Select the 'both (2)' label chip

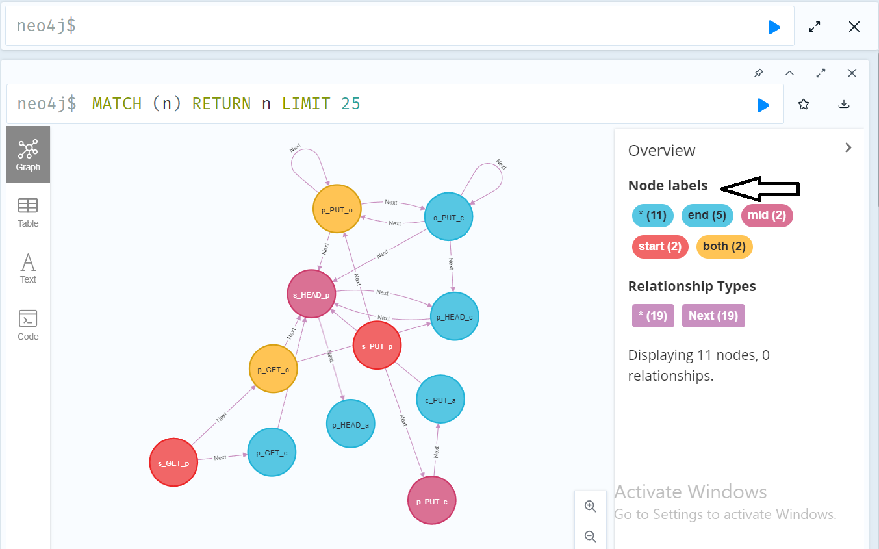pos(724,247)
